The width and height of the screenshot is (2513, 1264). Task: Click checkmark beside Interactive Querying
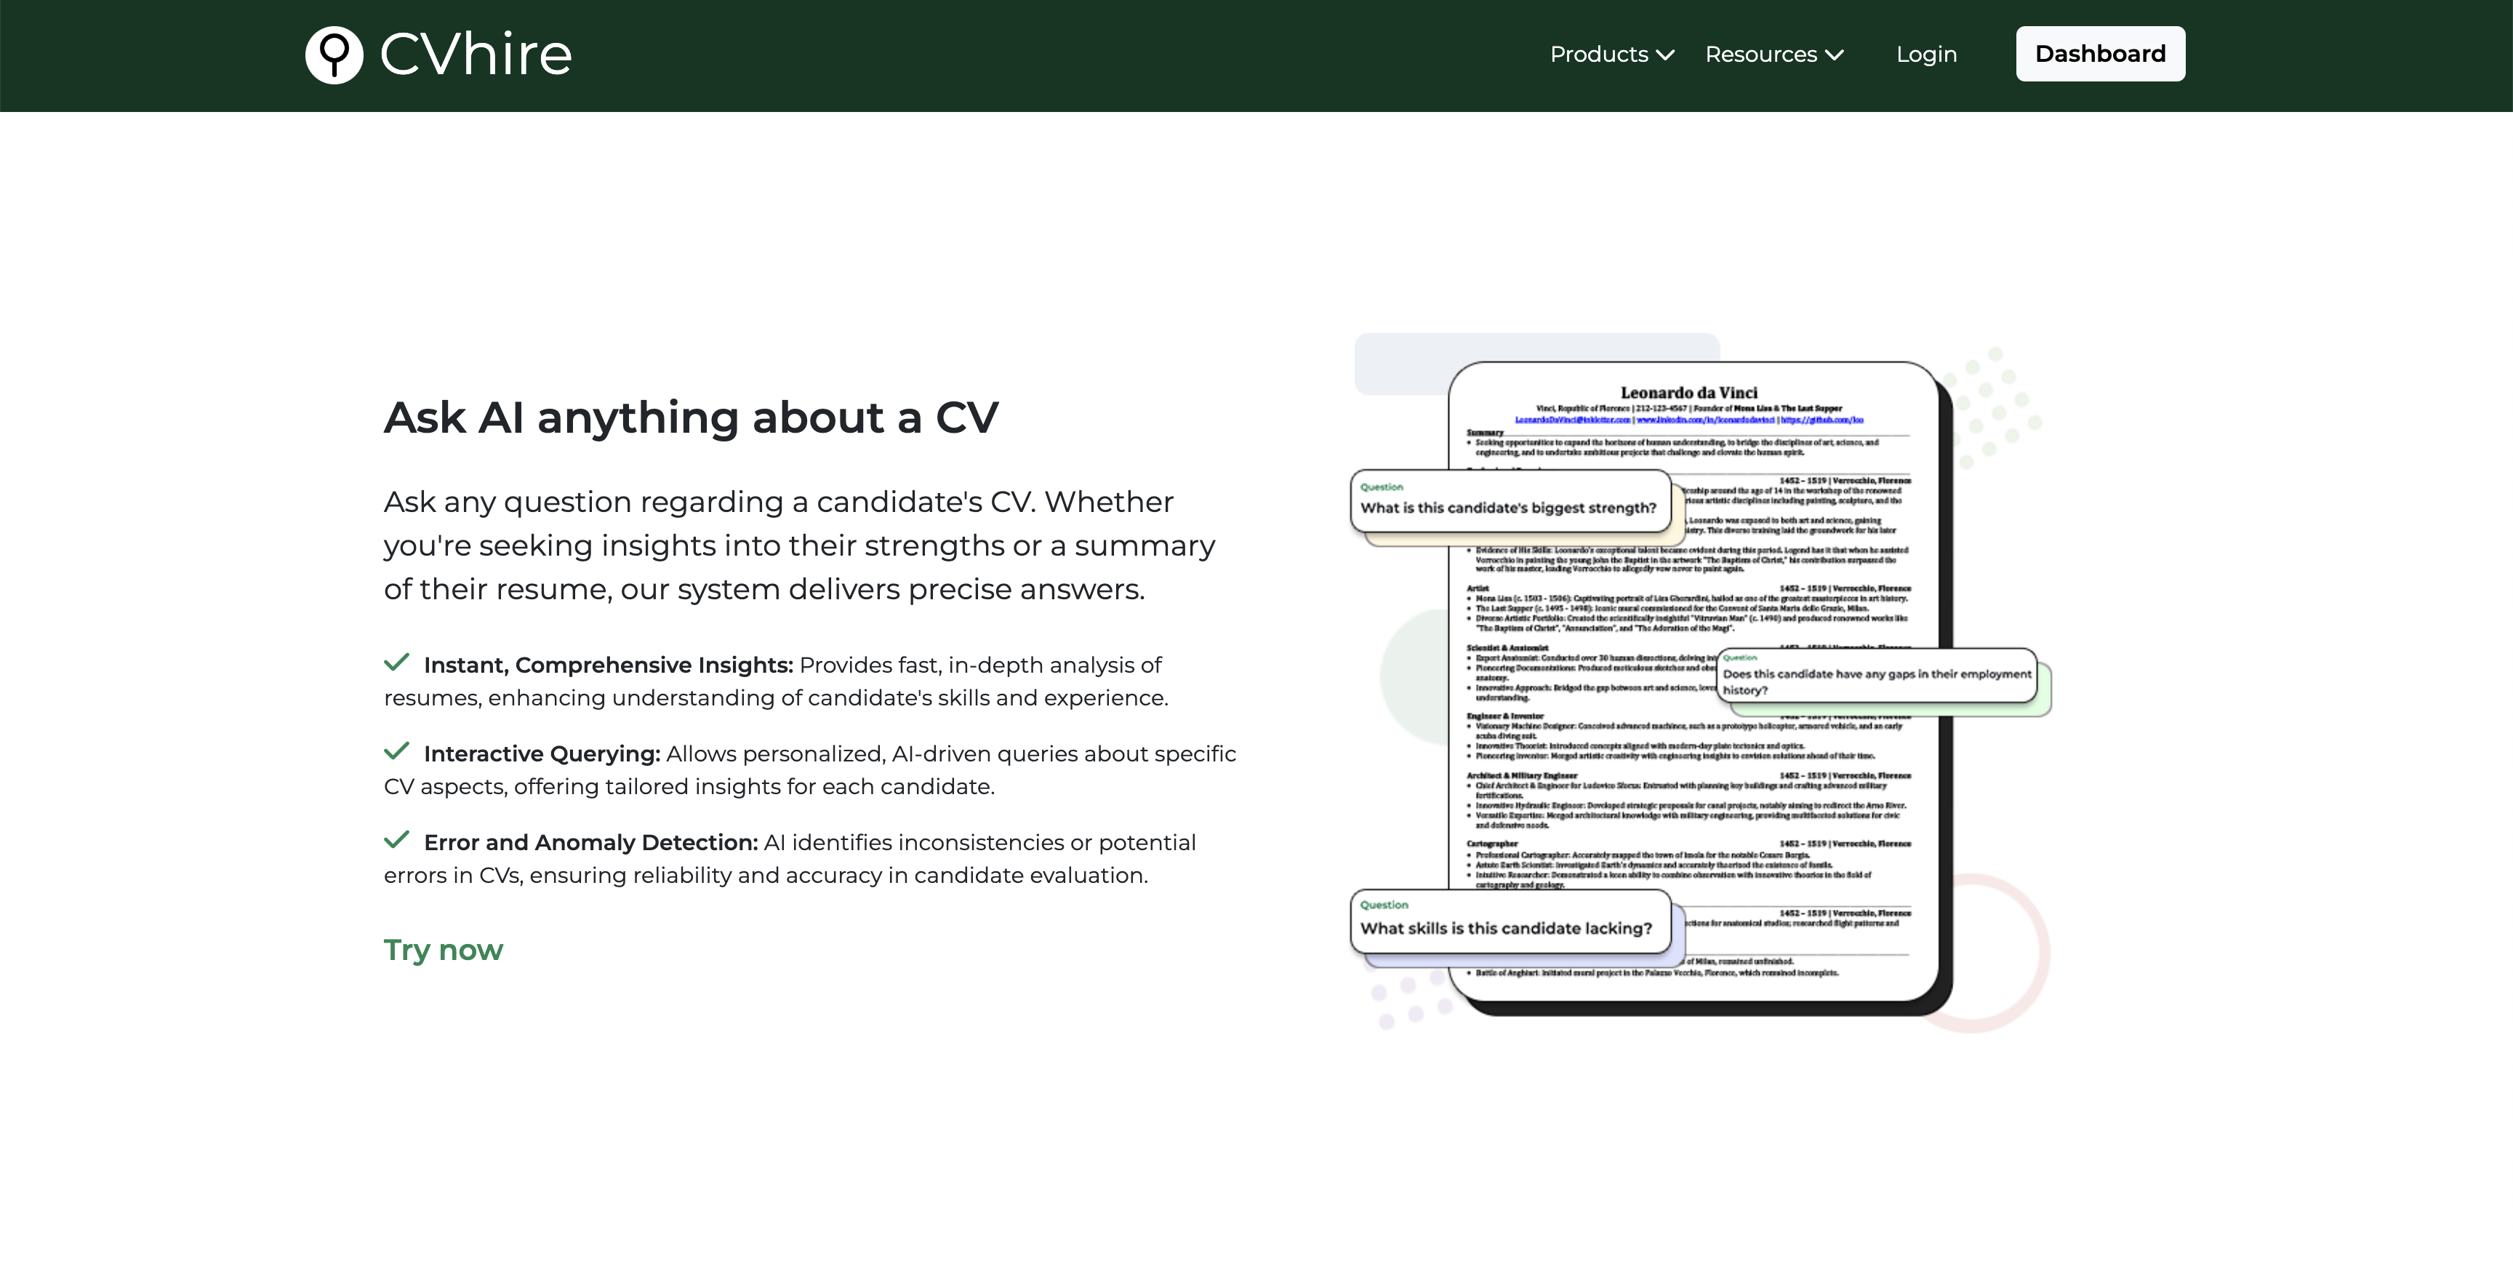(396, 751)
